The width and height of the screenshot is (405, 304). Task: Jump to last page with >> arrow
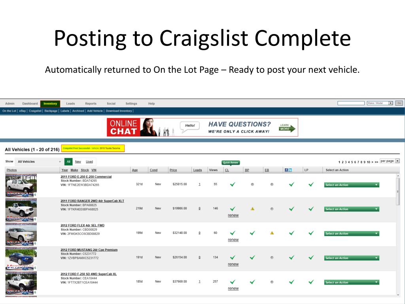coord(377,162)
